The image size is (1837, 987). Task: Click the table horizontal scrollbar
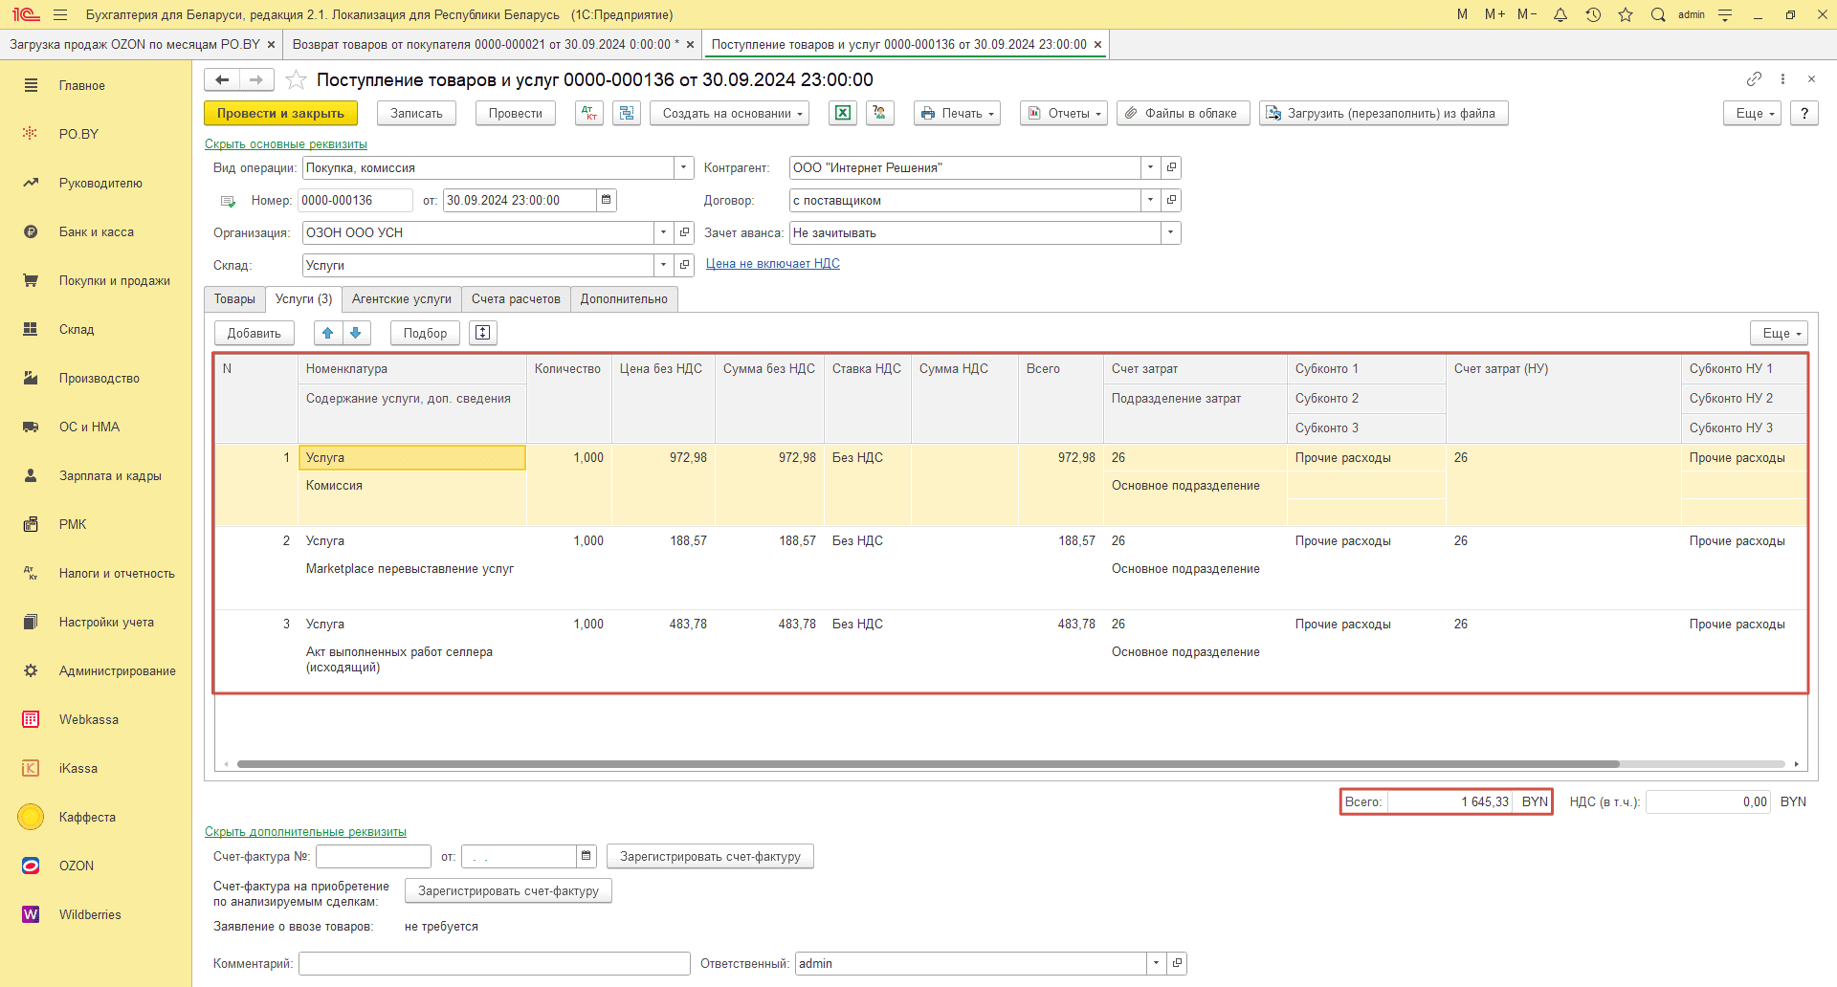[928, 764]
